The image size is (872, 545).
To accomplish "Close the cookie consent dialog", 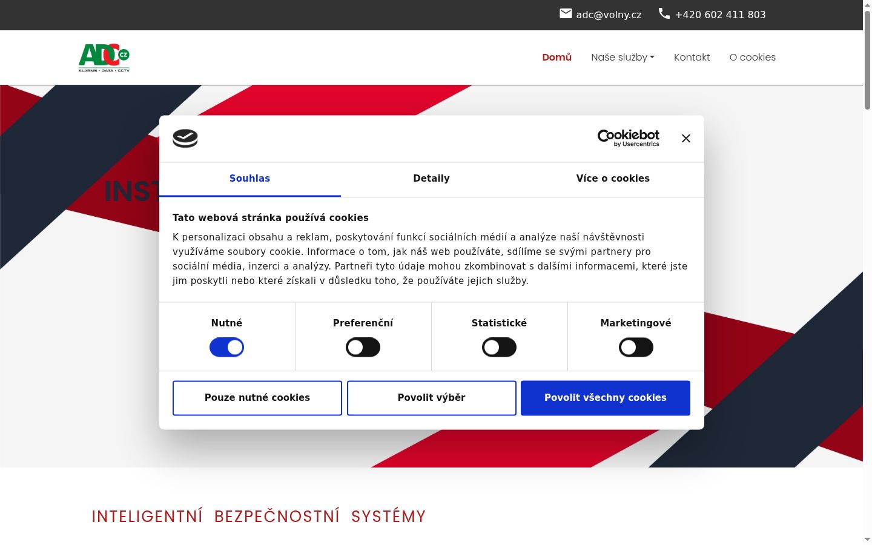I will pos(686,139).
